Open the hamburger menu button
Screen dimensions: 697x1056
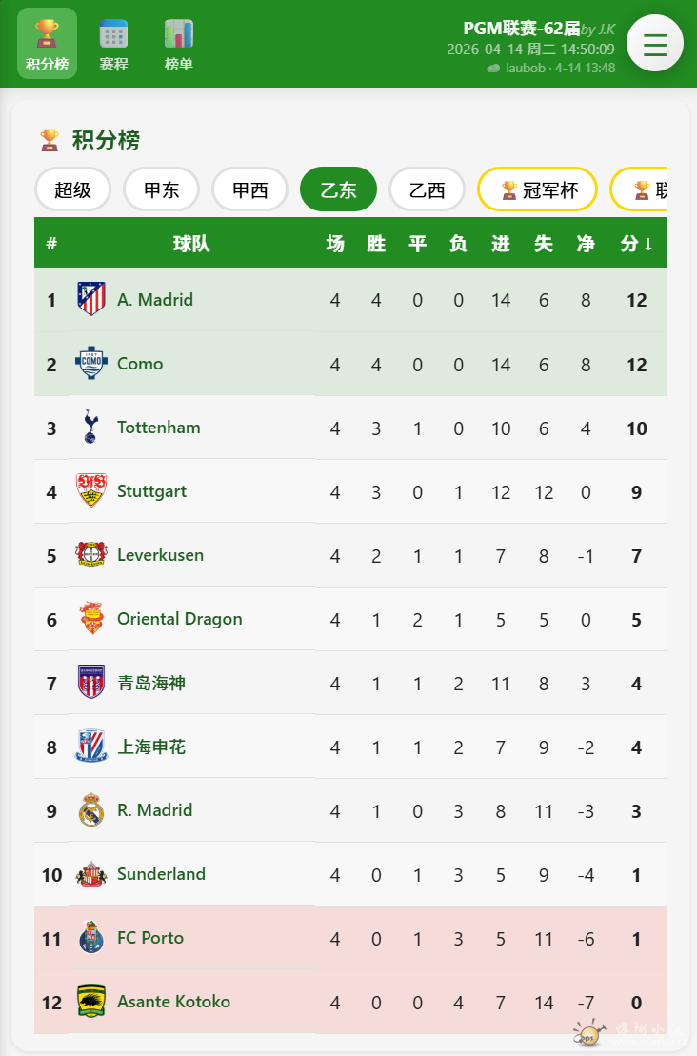point(654,44)
